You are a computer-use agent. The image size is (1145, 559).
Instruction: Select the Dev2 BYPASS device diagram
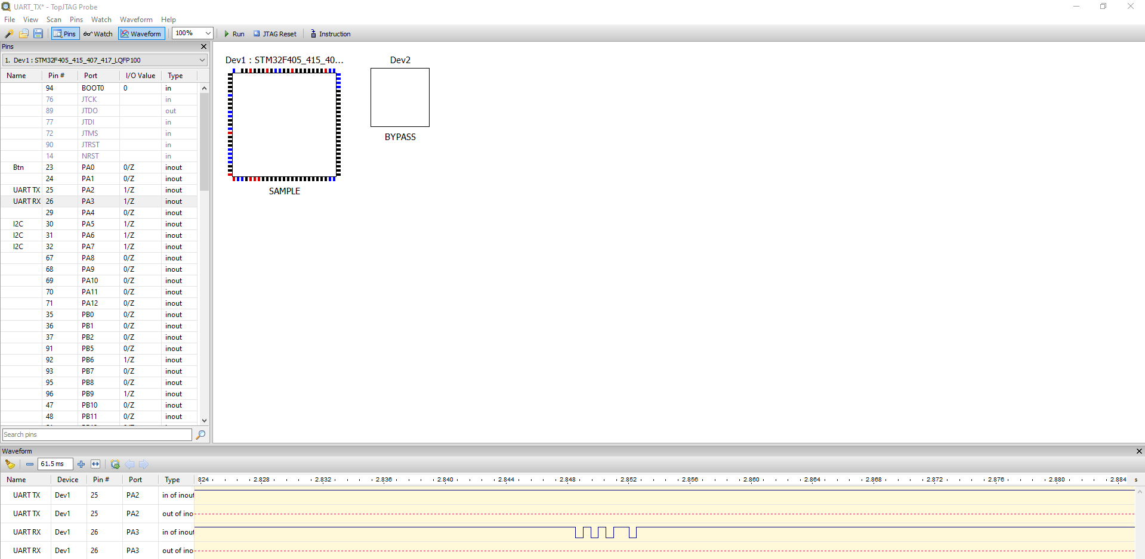coord(399,97)
